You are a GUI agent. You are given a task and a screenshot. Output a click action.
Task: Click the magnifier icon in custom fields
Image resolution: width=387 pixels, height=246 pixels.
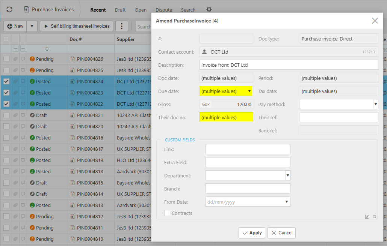(374, 216)
